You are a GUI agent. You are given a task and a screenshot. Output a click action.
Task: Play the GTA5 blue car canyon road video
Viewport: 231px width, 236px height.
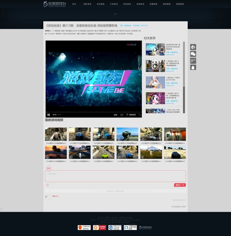pos(127,152)
